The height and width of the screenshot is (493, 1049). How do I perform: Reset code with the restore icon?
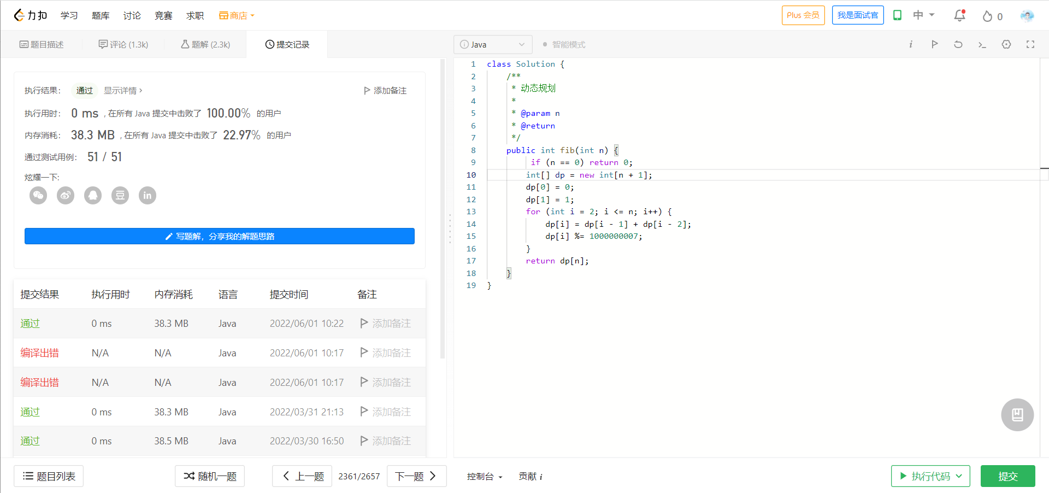(x=958, y=44)
